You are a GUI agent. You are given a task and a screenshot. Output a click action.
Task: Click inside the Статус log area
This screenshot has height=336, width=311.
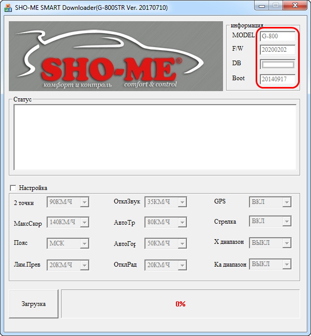pyautogui.click(x=155, y=137)
